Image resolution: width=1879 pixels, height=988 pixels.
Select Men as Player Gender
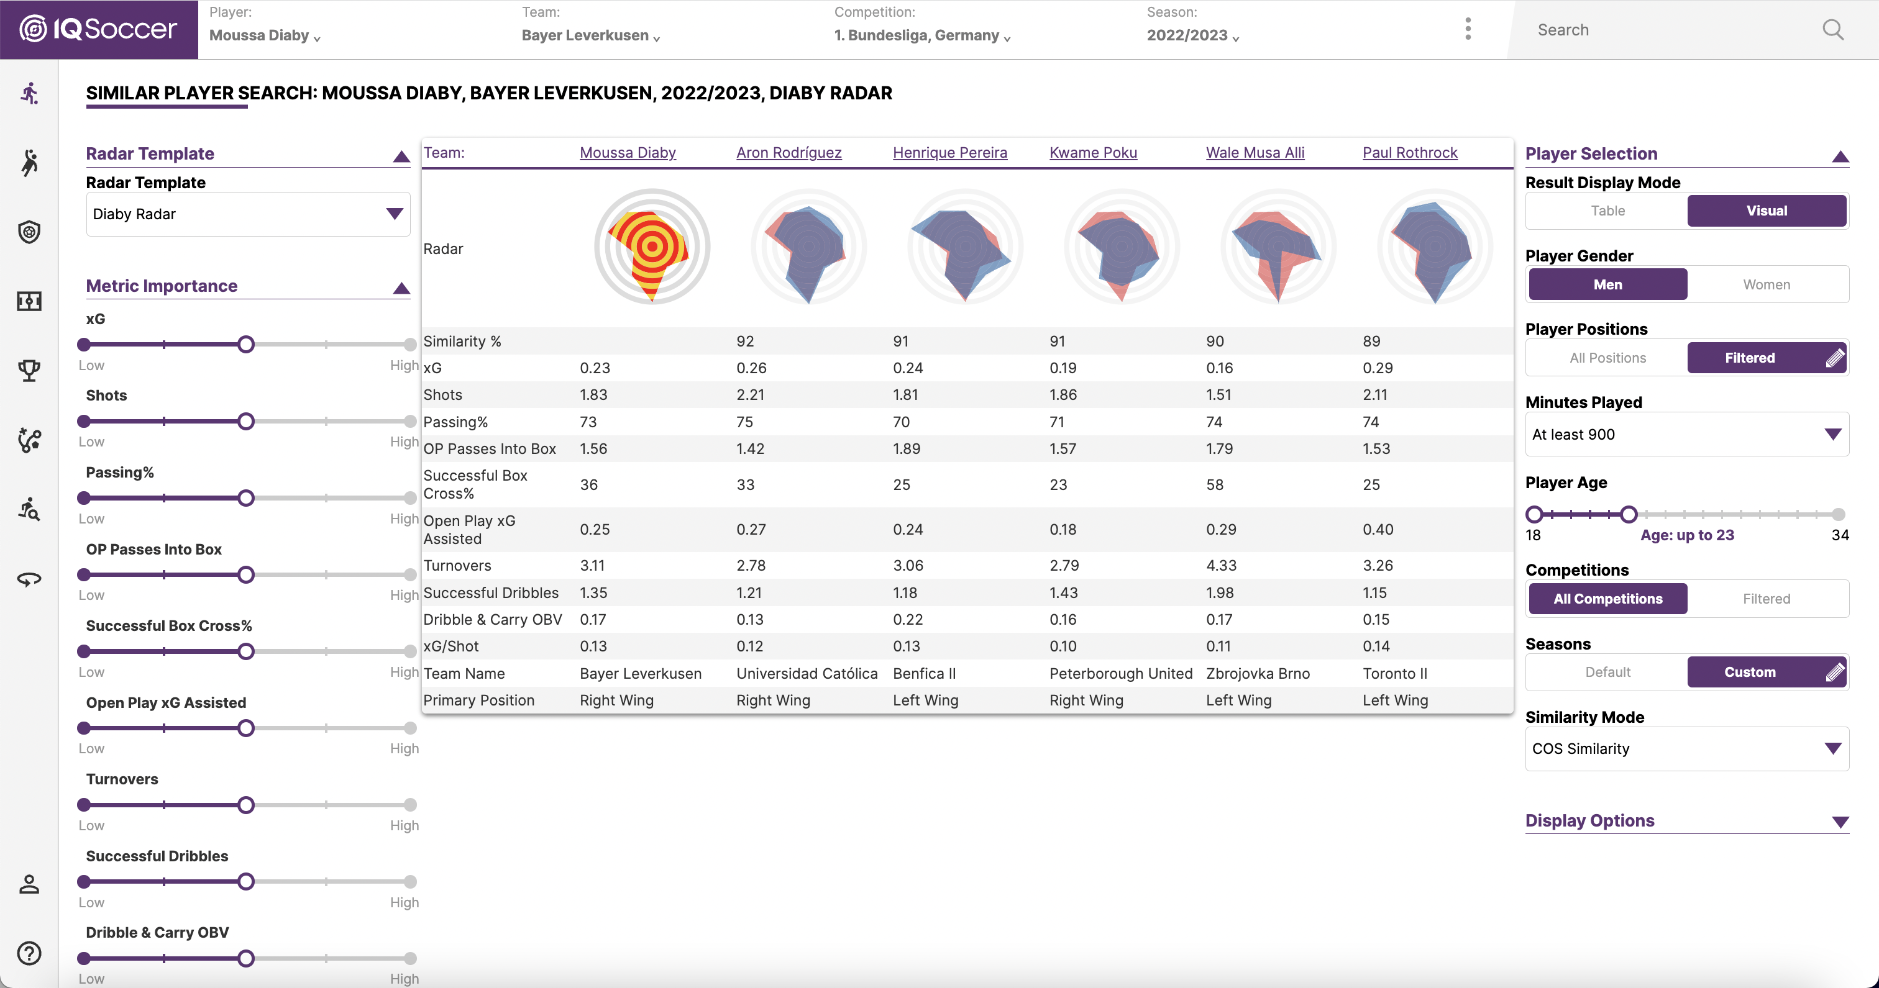tap(1607, 284)
